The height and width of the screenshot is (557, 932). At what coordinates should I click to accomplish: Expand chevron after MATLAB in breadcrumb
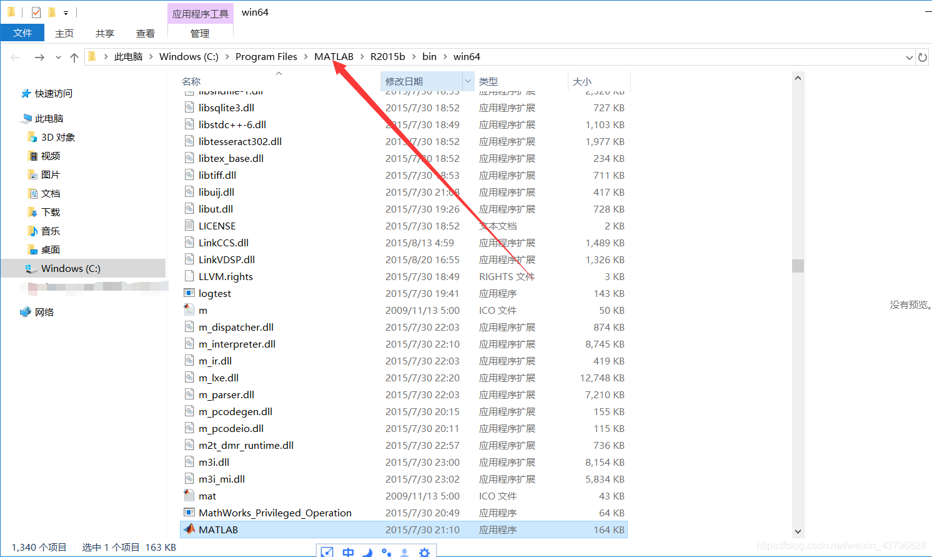pyautogui.click(x=362, y=57)
